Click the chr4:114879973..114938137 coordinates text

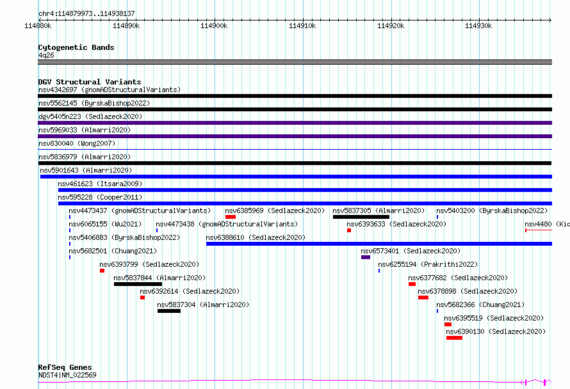pyautogui.click(x=86, y=14)
